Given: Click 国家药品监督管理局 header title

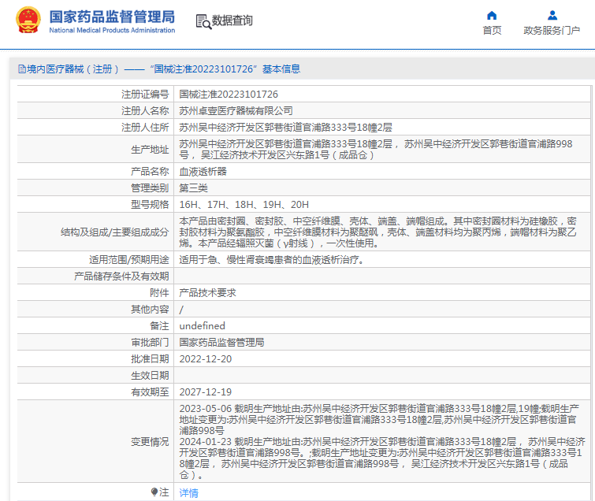Looking at the screenshot, I should (112, 17).
